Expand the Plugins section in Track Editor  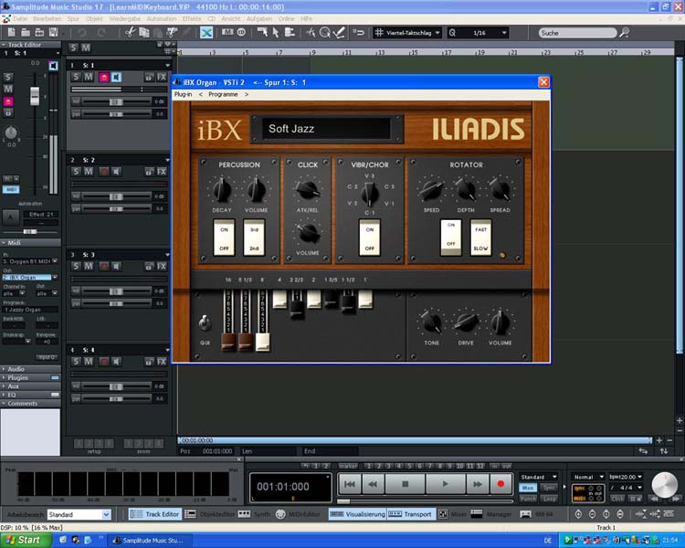coord(30,377)
